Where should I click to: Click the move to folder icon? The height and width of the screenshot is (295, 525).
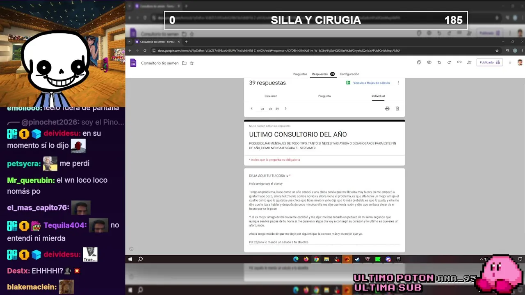click(184, 63)
